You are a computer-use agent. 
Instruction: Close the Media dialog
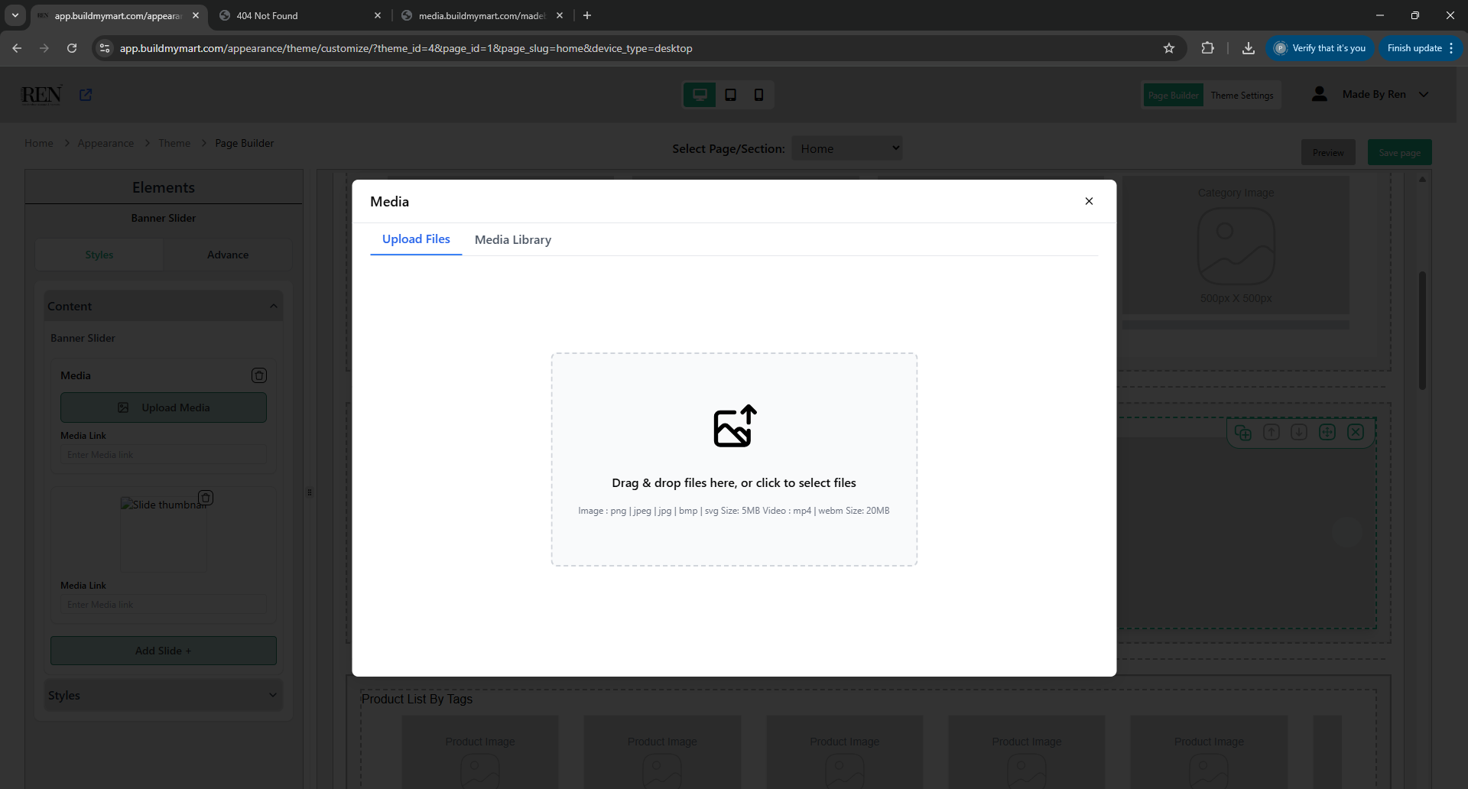[1089, 201]
